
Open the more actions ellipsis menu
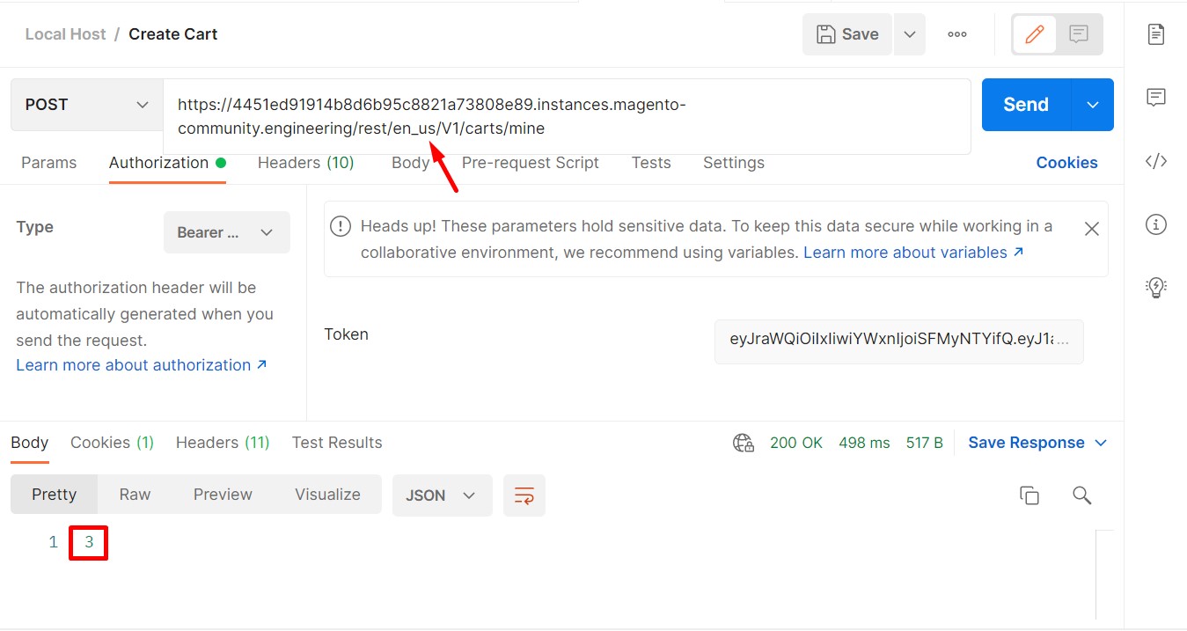click(x=956, y=33)
